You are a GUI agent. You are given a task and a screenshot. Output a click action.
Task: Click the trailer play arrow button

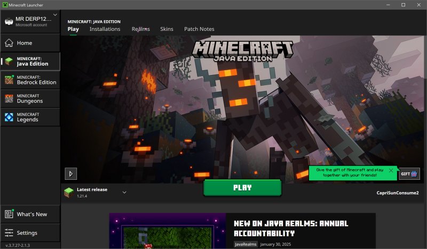pos(71,174)
